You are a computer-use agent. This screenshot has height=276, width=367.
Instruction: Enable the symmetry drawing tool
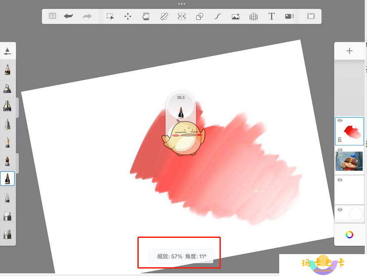pos(182,16)
